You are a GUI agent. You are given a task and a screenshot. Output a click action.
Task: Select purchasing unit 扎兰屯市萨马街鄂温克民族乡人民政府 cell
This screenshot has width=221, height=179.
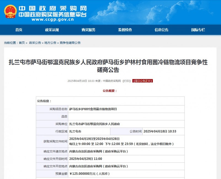point(126,124)
